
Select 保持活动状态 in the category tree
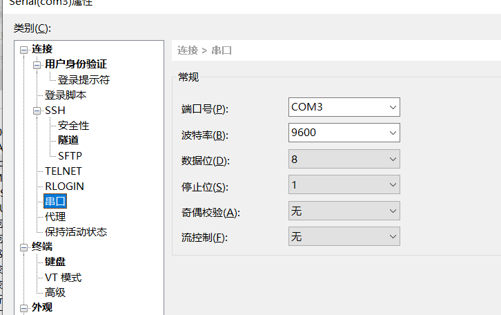[76, 231]
